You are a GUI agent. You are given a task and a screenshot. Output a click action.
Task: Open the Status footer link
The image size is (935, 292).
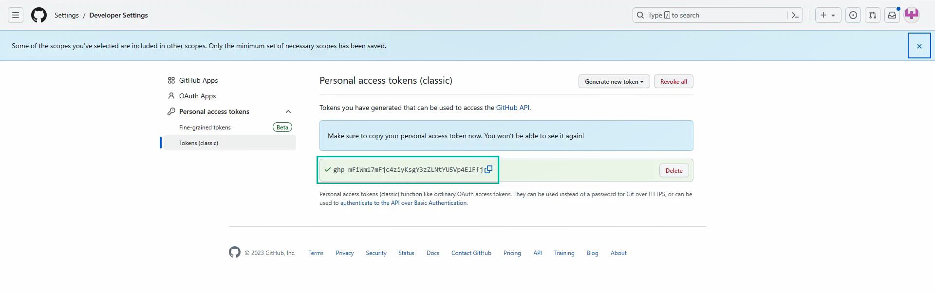406,253
